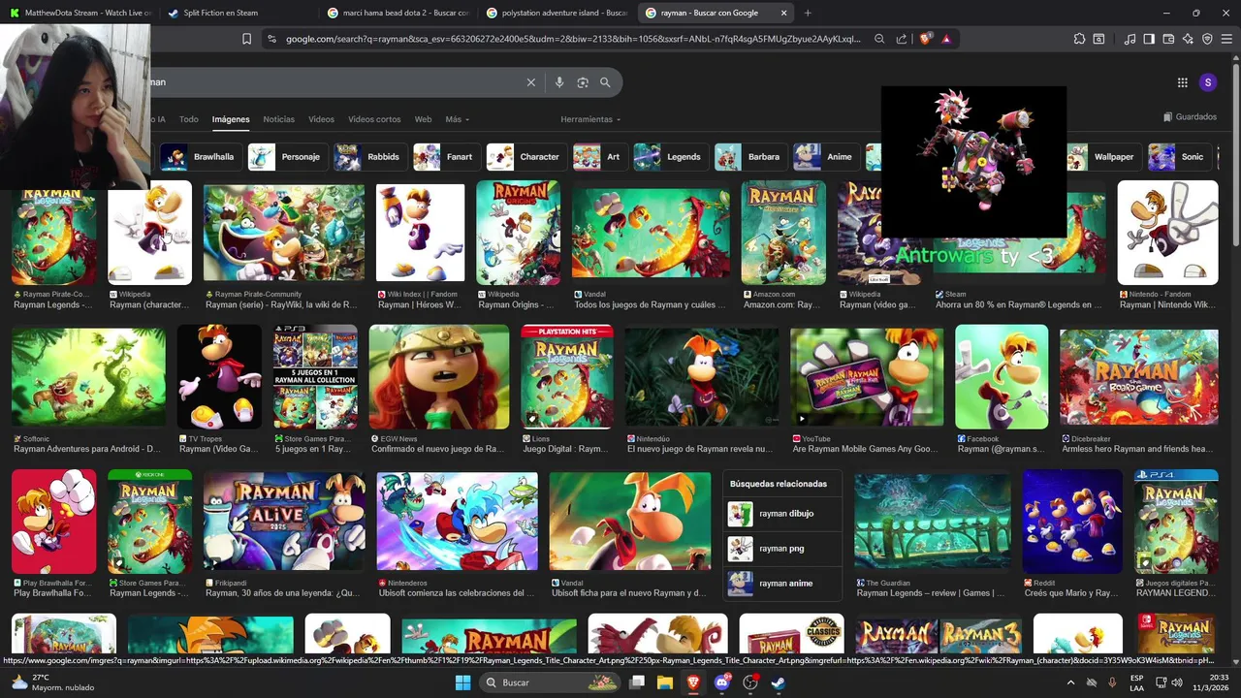Toggle the browser sidebar panel icon

1149,39
